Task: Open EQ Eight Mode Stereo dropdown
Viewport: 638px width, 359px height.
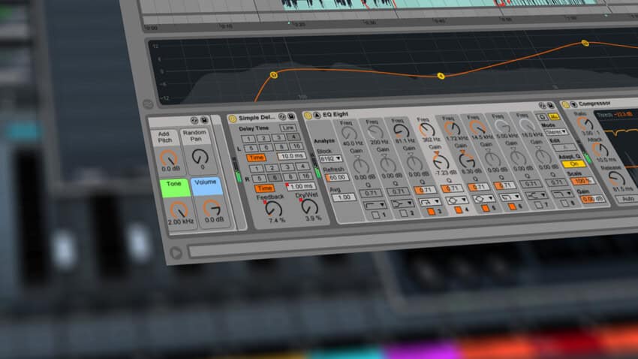Action: tap(557, 131)
